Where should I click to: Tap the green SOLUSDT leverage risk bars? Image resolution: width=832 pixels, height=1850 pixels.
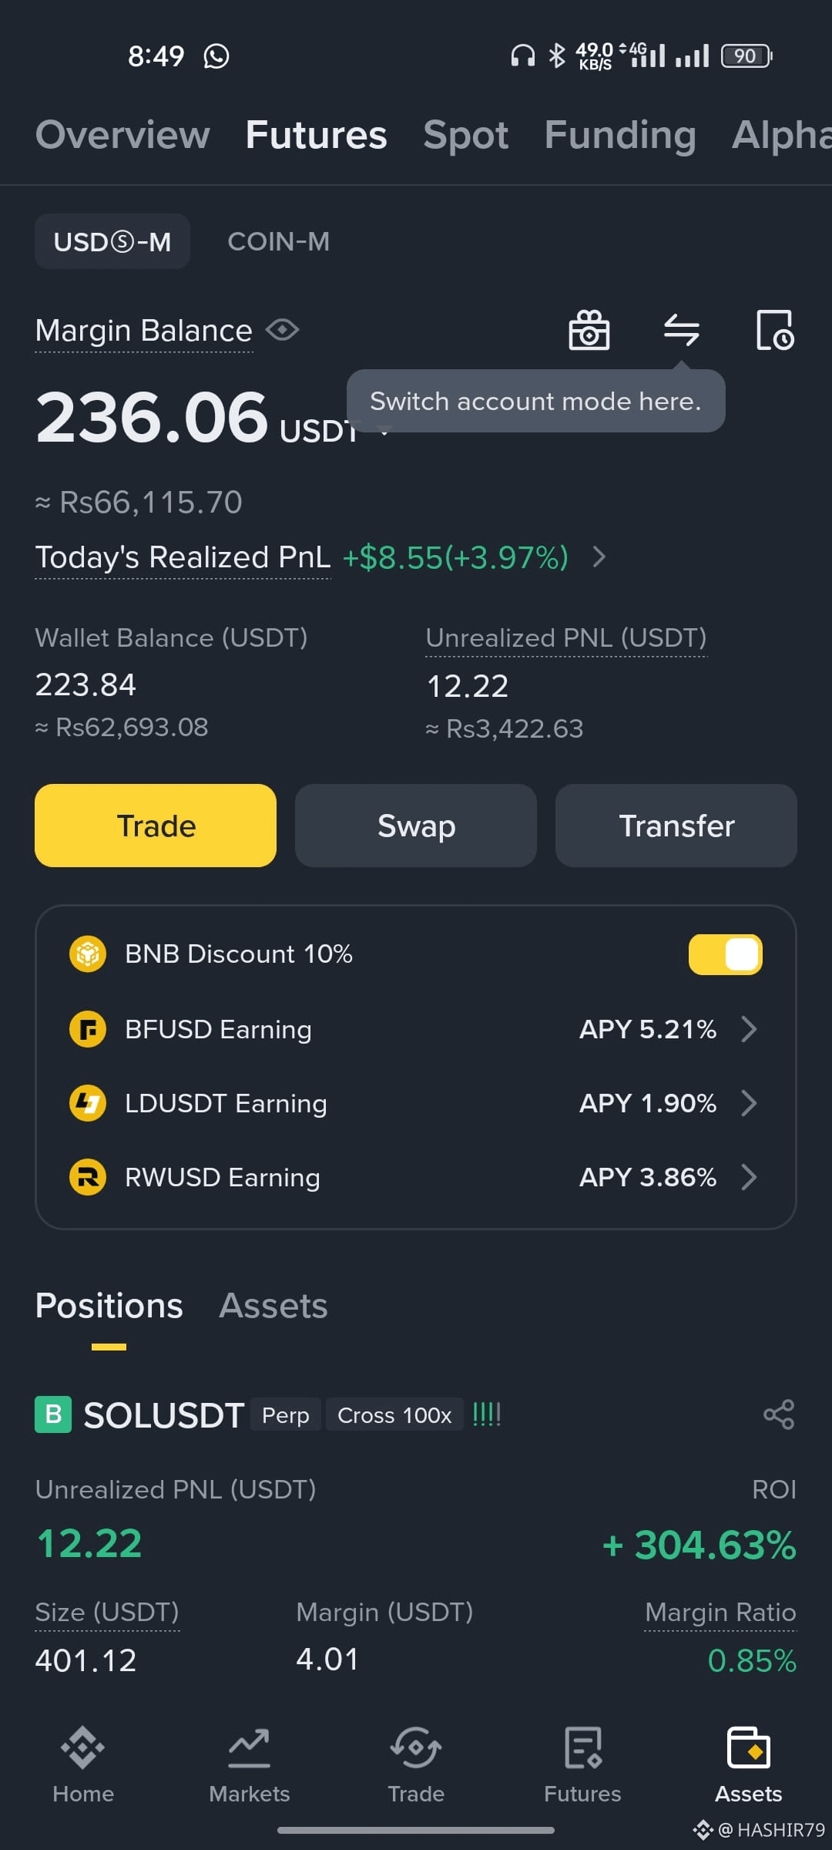tap(486, 1414)
